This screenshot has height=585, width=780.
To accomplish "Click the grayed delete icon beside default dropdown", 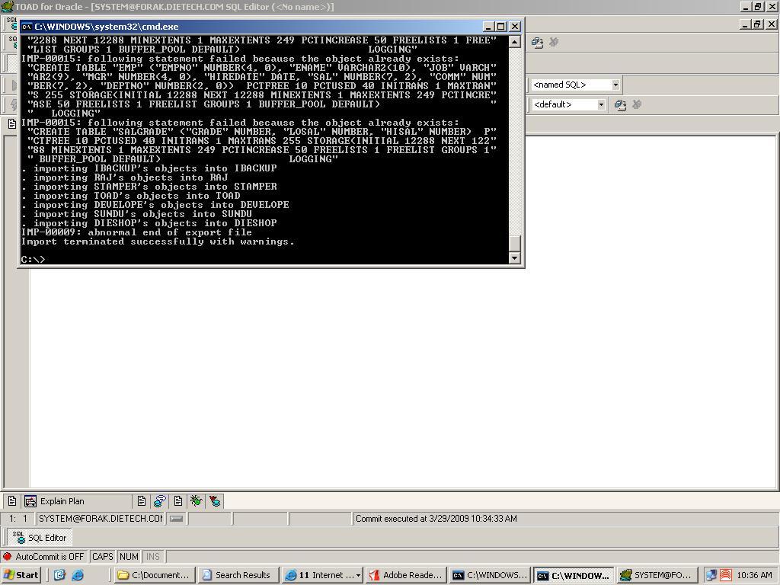I will click(x=636, y=104).
